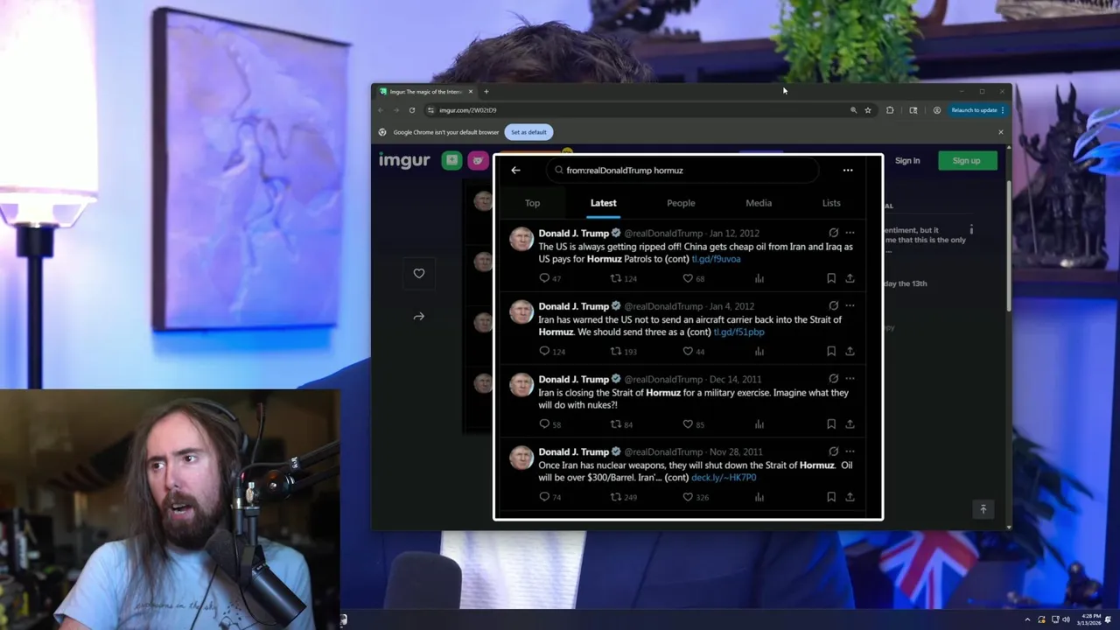Bookmark the Jan 12, 2012 tweet
This screenshot has height=630, width=1120.
tap(831, 278)
